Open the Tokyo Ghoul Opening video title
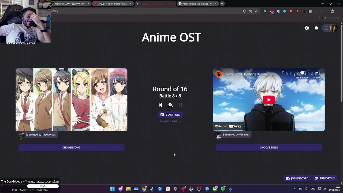The height and width of the screenshot is (193, 343). click(246, 74)
